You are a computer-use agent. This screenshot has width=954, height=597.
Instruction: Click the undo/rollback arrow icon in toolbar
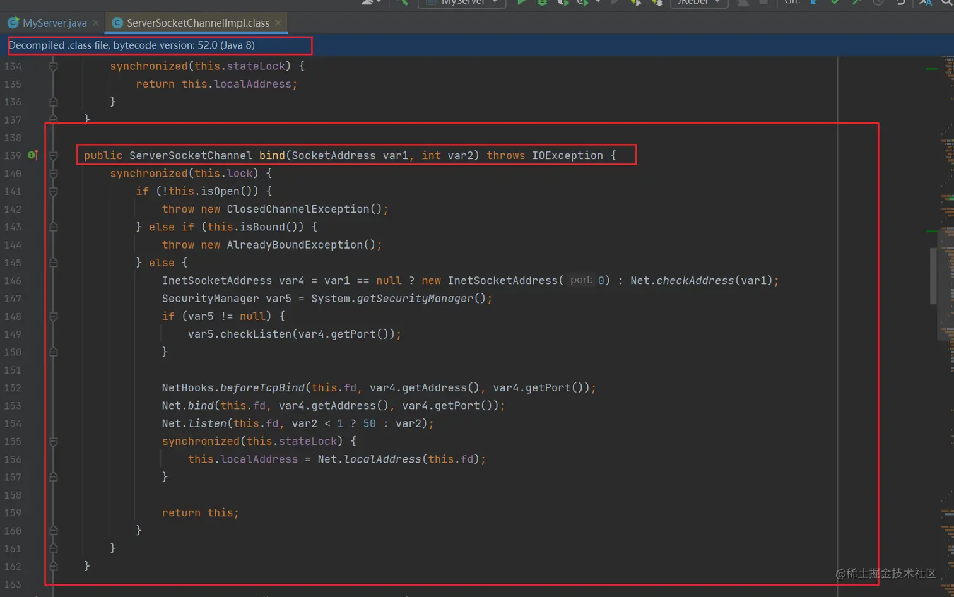tap(900, 3)
